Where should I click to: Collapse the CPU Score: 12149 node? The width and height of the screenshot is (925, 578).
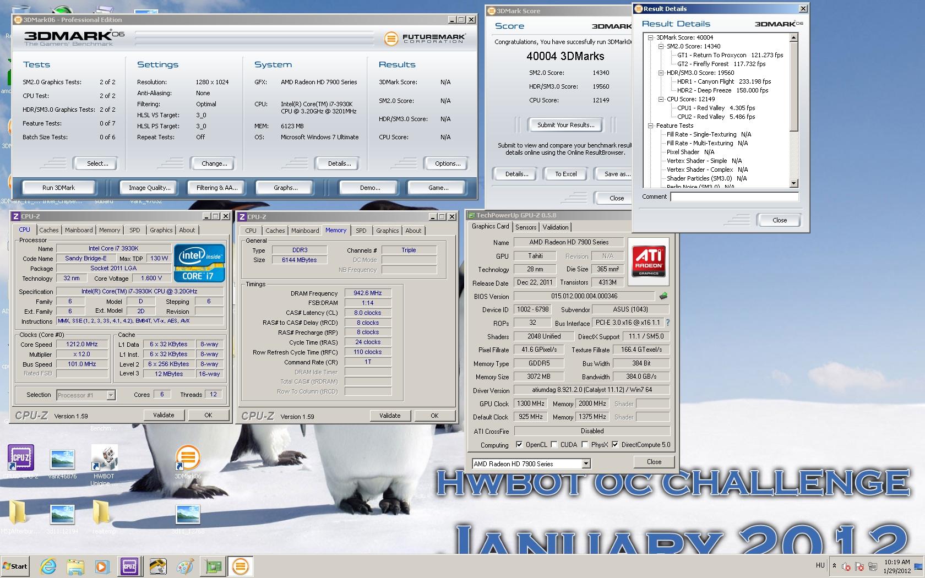coord(661,99)
